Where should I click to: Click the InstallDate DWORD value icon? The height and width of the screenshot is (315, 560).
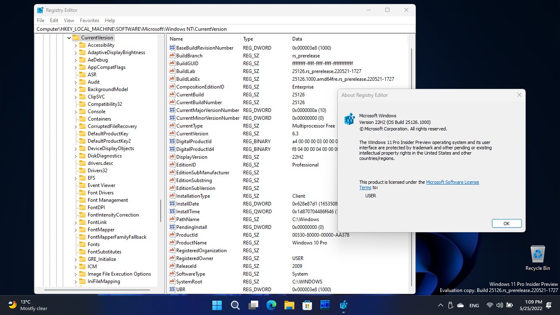point(172,204)
